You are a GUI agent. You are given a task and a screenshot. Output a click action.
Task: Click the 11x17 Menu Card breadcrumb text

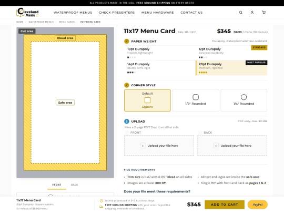(90, 22)
